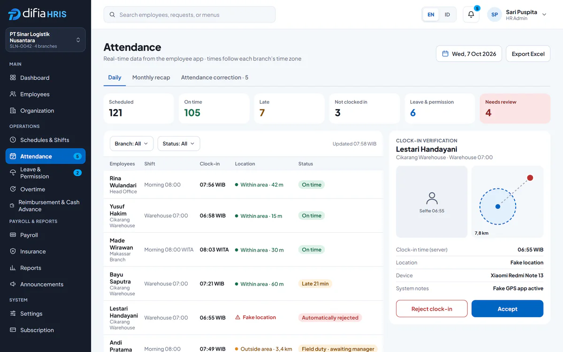The height and width of the screenshot is (352, 563).
Task: Focus the employee search field
Action: pyautogui.click(x=190, y=15)
